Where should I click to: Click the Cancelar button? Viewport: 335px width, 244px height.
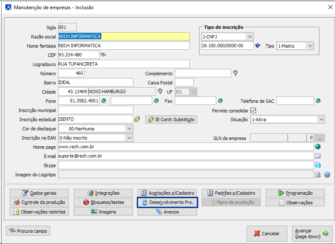coord(266,234)
